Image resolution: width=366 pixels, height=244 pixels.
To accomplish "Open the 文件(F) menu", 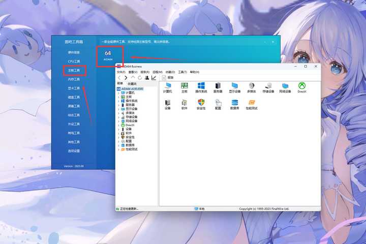I will tap(121, 72).
